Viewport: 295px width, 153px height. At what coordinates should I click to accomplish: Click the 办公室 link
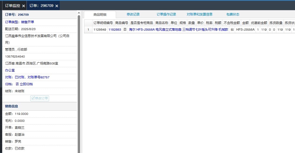pyautogui.click(x=10, y=70)
